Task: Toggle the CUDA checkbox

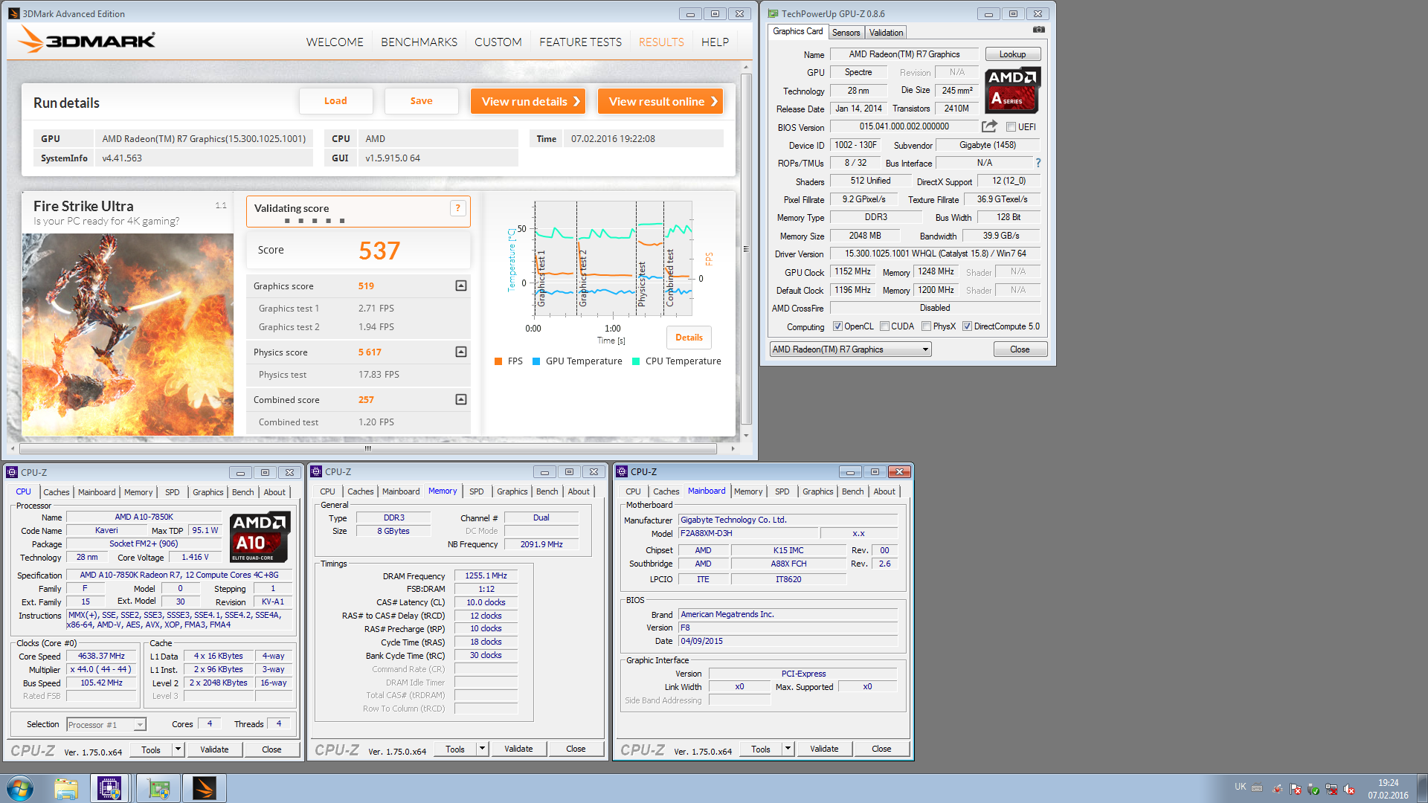Action: click(884, 326)
